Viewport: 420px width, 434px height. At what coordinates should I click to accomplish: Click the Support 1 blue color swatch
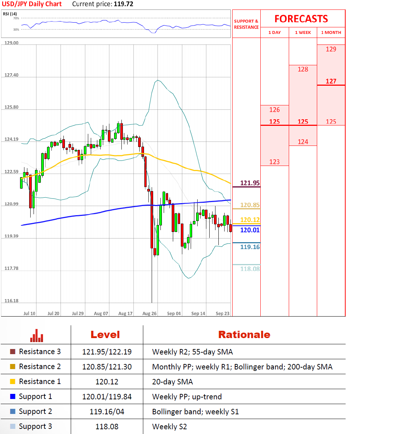tap(12, 396)
